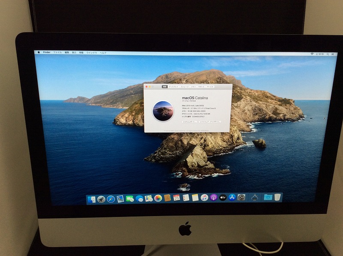This screenshot has height=256, width=343.
Task: Minimize the About This Mac window
Action: 150,87
